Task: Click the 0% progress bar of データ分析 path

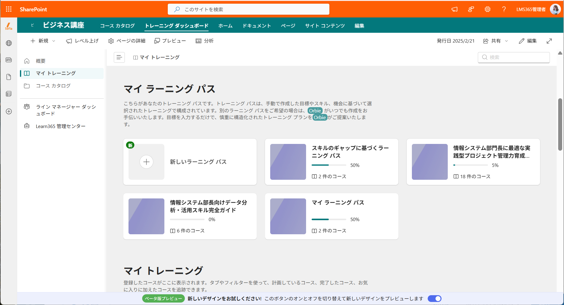Action: [x=187, y=219]
